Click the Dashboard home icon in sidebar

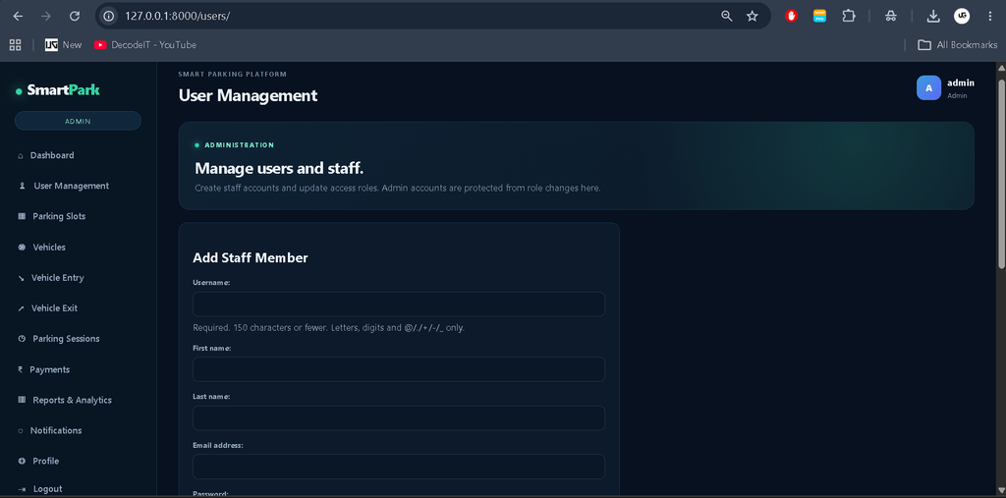tap(21, 156)
